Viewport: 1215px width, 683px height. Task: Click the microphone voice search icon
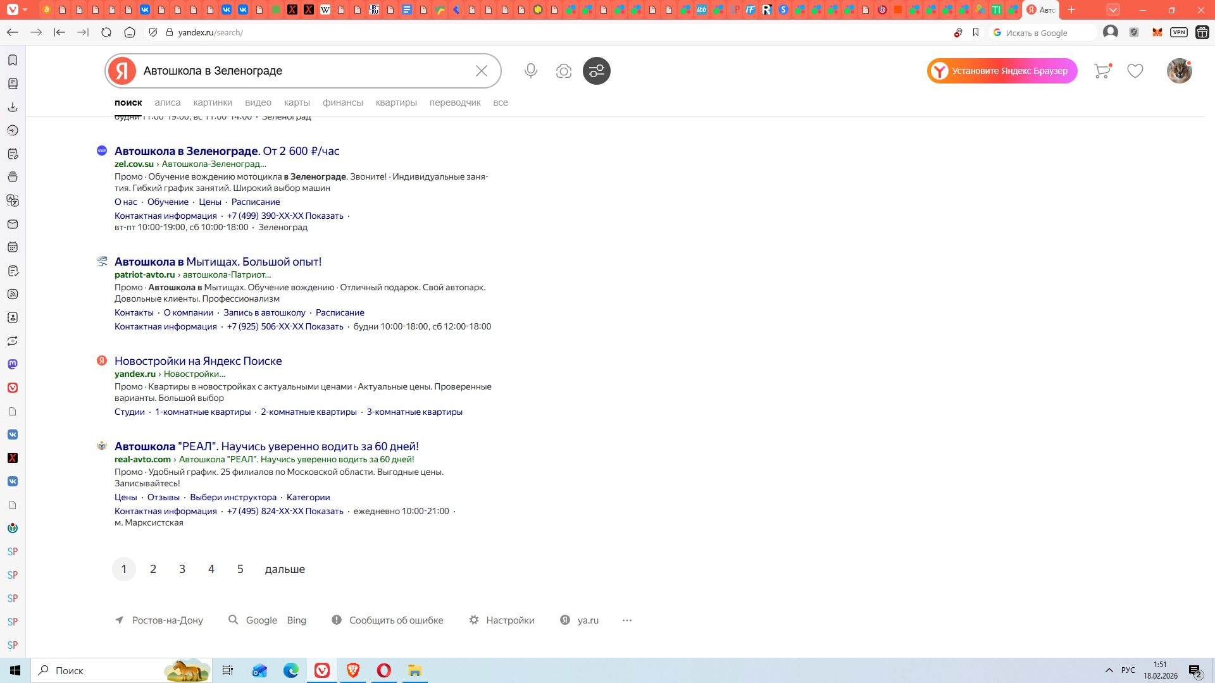click(530, 71)
